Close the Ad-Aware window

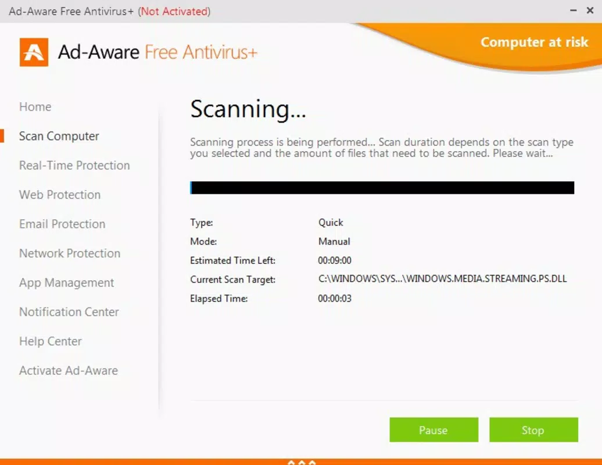[590, 10]
